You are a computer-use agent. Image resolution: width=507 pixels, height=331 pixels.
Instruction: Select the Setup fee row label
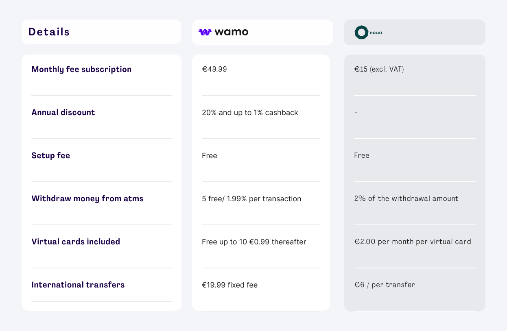(x=51, y=155)
